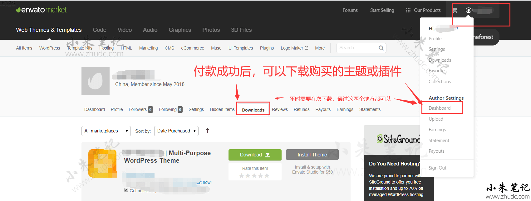Click Sign Out in the account menu
Viewport: 531px width, 201px height.
[x=437, y=168]
